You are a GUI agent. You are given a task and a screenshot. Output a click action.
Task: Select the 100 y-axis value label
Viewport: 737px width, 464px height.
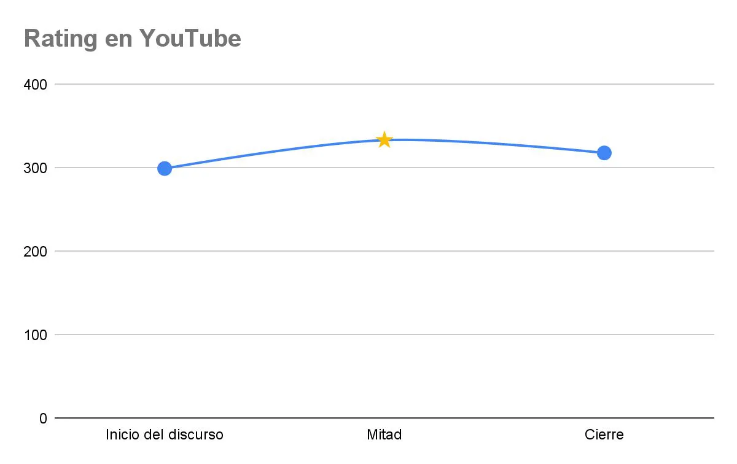click(35, 334)
